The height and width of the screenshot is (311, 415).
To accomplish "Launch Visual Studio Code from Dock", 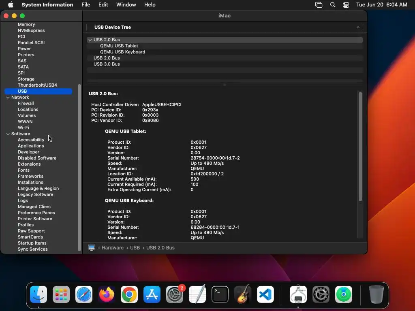I will 265,294.
